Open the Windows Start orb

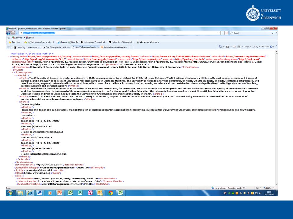tap(10, 193)
